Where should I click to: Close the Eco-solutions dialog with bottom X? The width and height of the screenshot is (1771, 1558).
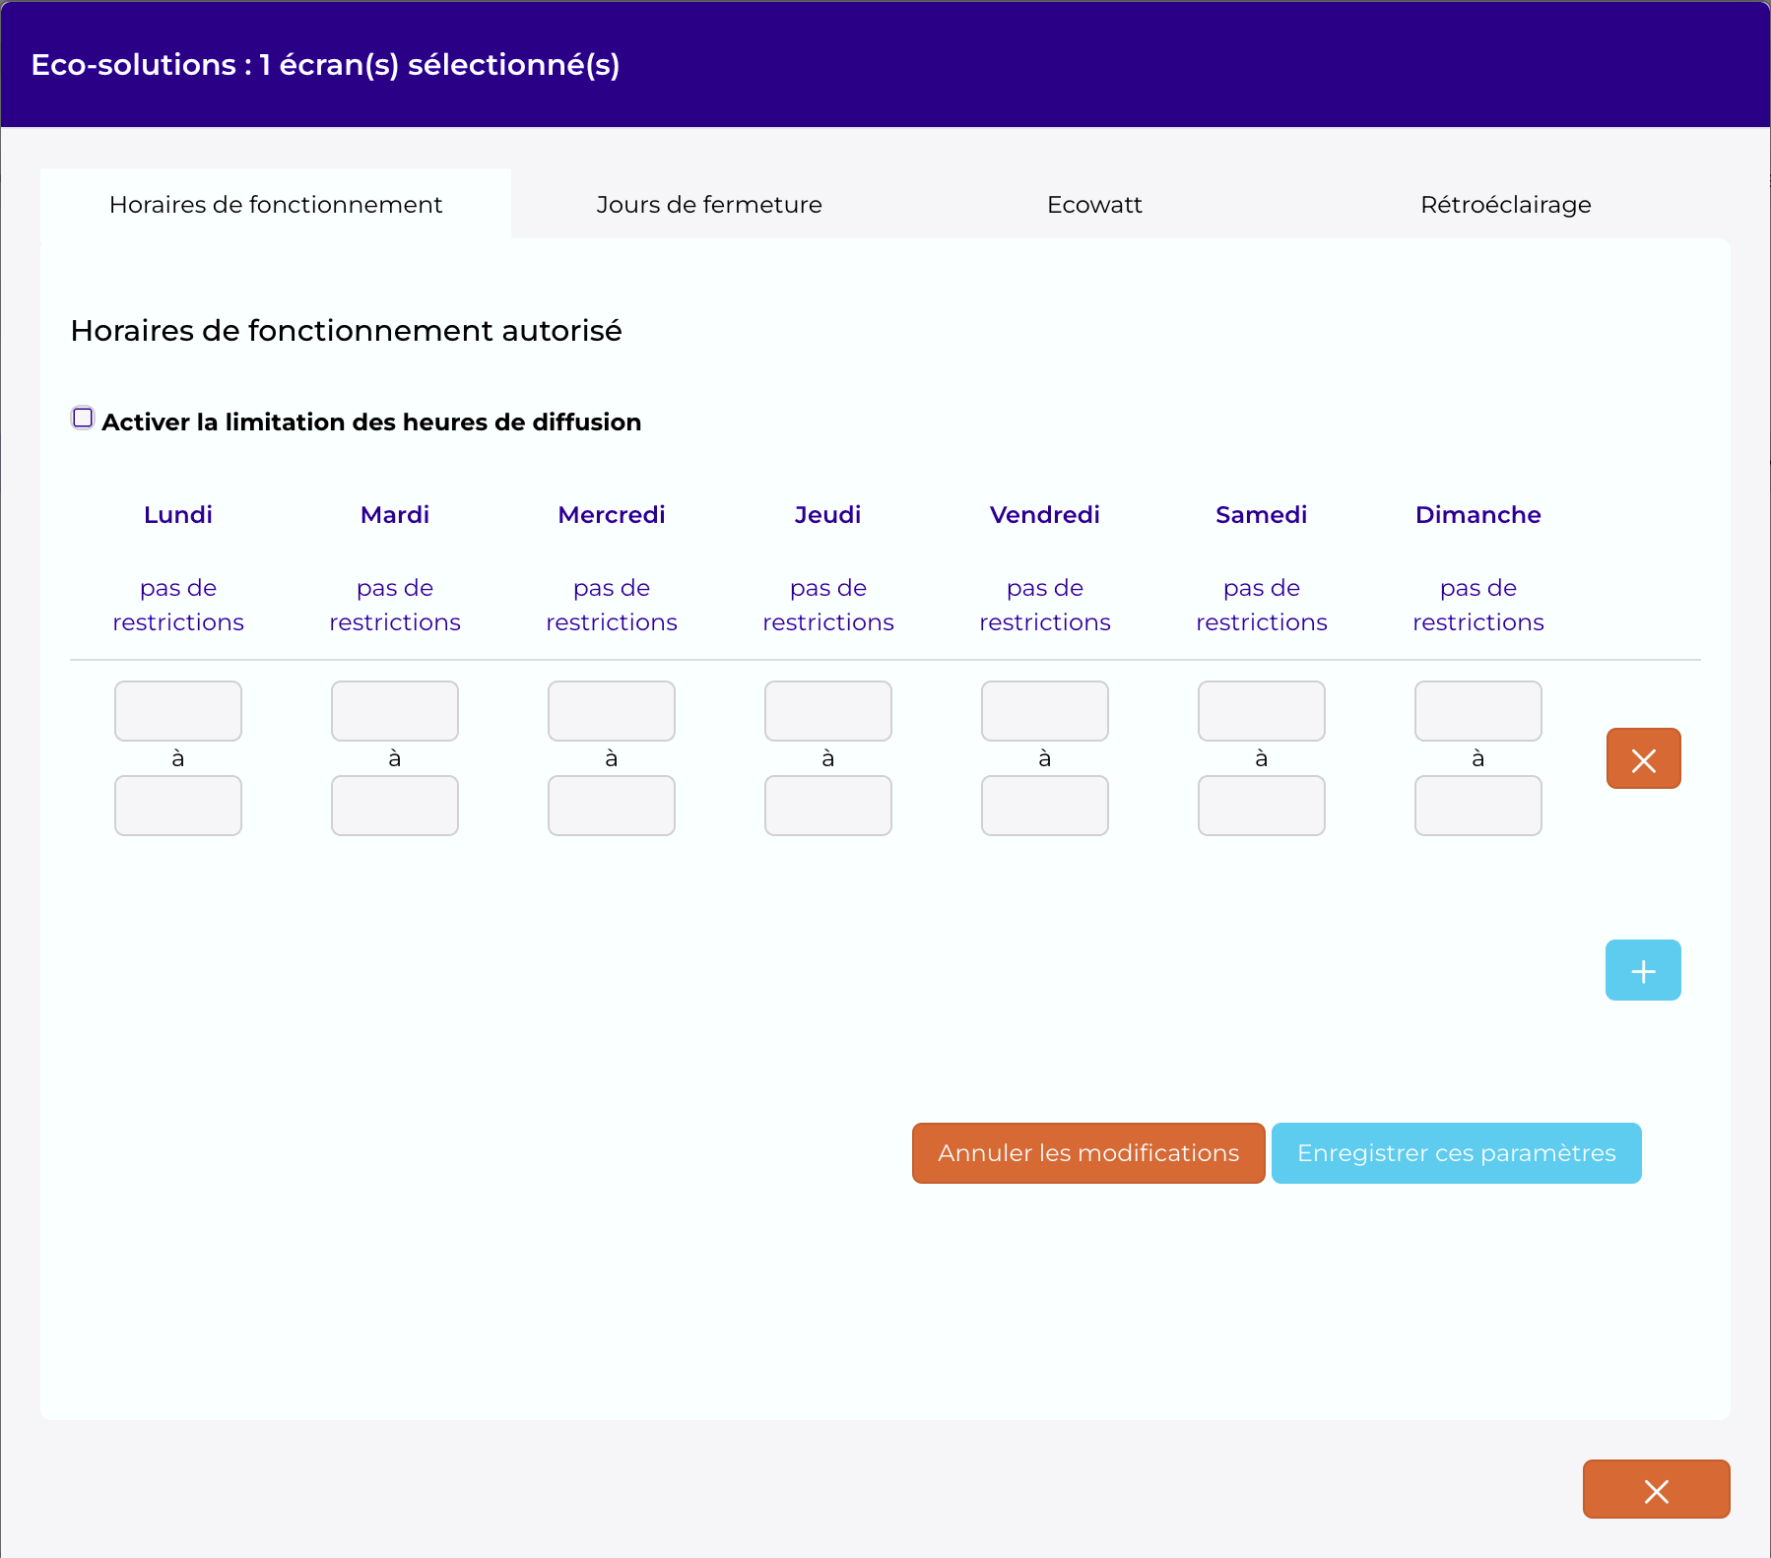point(1656,1489)
